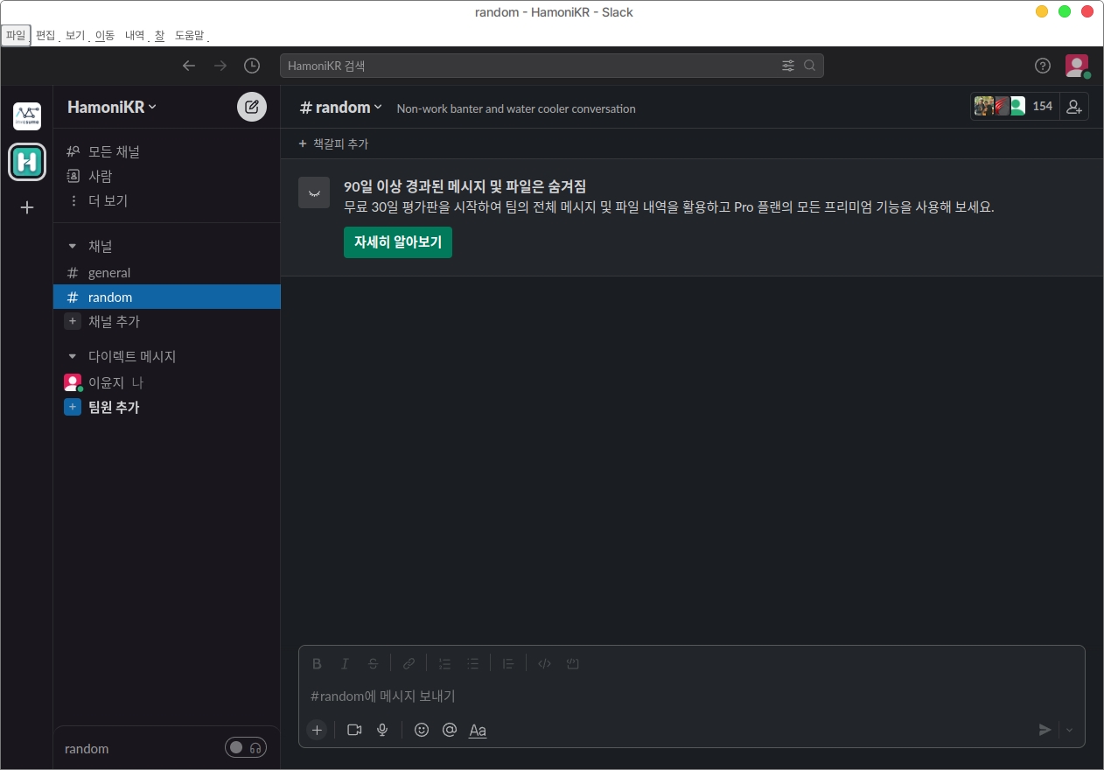This screenshot has width=1104, height=770.
Task: Open the 편집 menu
Action: (x=45, y=36)
